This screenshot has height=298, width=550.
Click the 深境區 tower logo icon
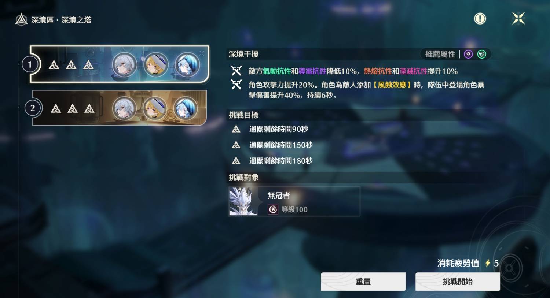click(x=21, y=20)
